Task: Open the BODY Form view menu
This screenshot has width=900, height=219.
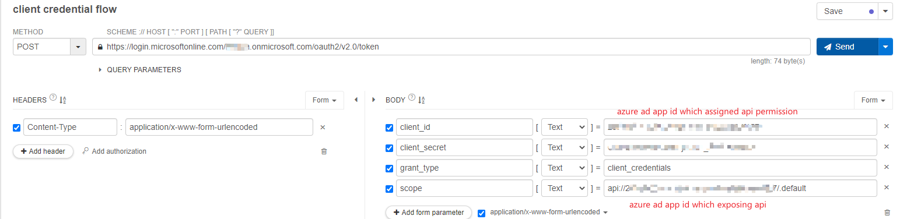Action: tap(873, 100)
